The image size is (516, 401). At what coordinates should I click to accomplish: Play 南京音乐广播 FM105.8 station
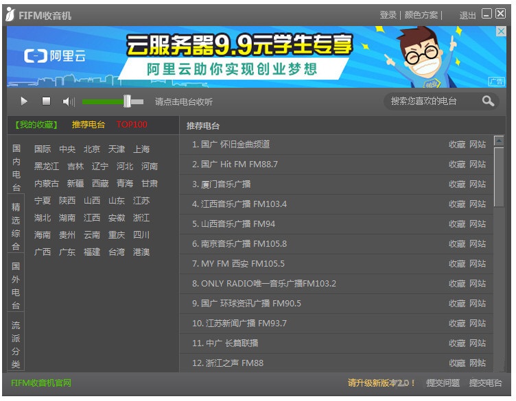[x=239, y=244]
